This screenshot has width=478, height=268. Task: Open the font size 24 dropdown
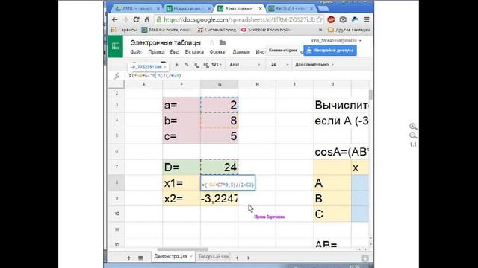279,65
